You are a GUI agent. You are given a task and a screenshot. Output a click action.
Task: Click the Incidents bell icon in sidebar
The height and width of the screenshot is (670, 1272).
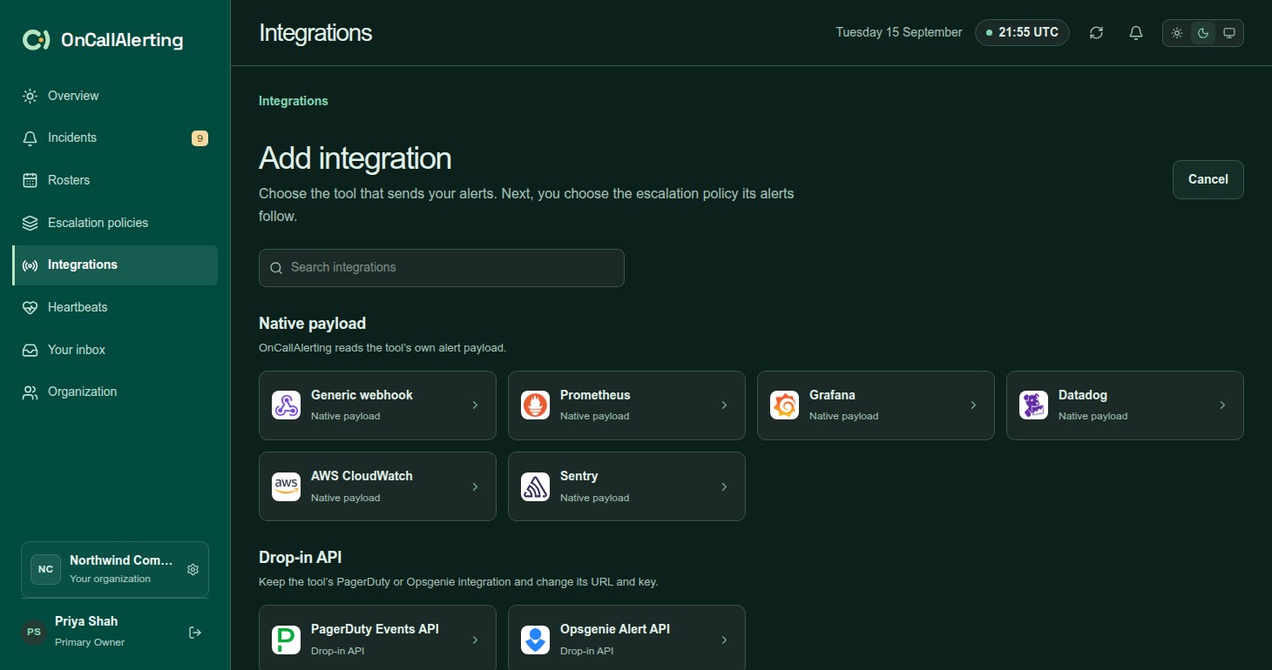[x=30, y=138]
